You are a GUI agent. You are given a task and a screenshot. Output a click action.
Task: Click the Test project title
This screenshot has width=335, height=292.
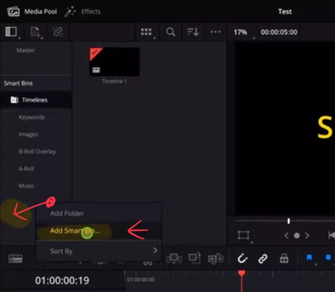coord(285,12)
